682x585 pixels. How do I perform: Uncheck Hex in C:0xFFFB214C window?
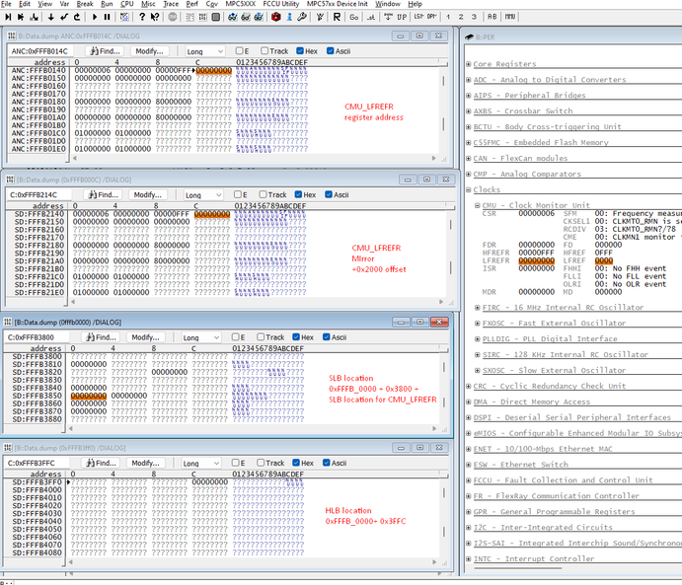(x=298, y=194)
